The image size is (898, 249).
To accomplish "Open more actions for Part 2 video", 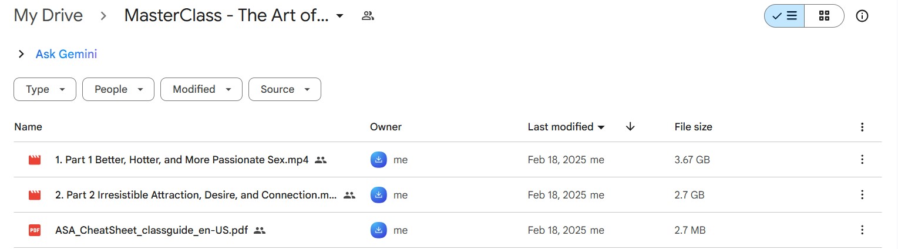I will click(x=862, y=195).
